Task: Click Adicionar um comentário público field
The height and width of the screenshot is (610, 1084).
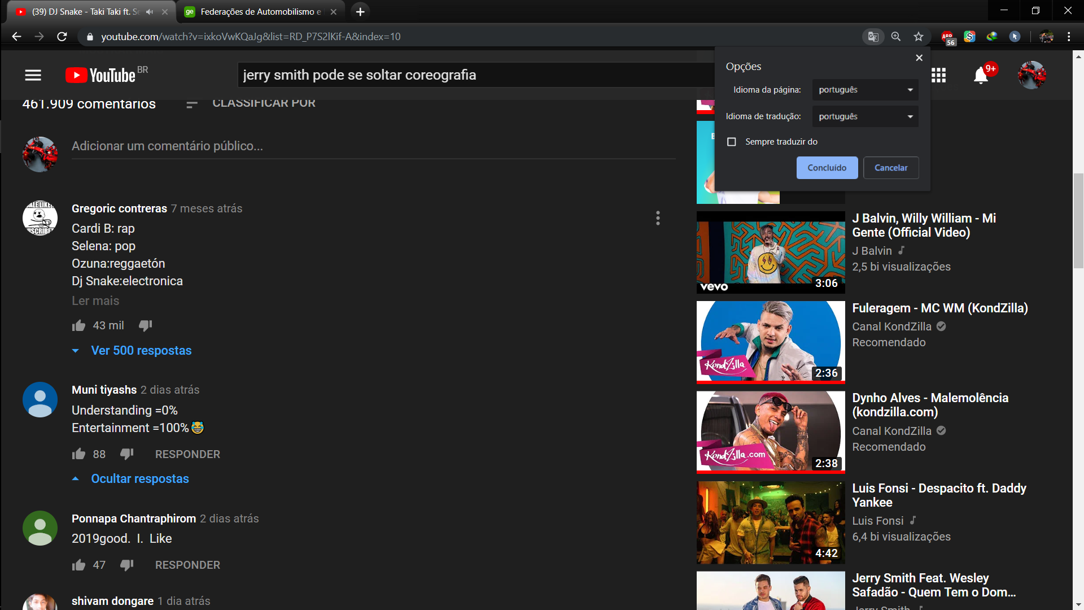Action: (373, 146)
